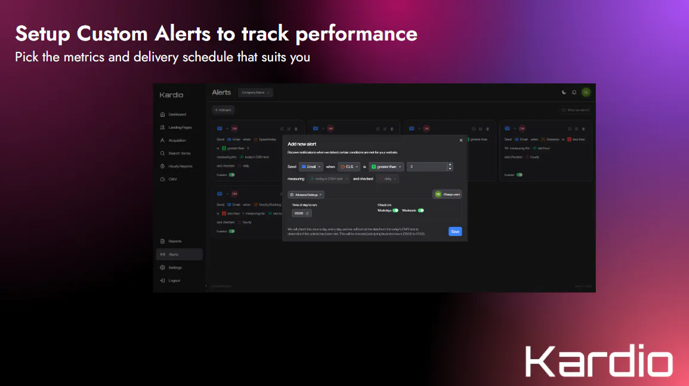Screen dimensions: 689x386
Task: Disable the Doctify Booking alert Enabled toggle
Action: coord(231,231)
